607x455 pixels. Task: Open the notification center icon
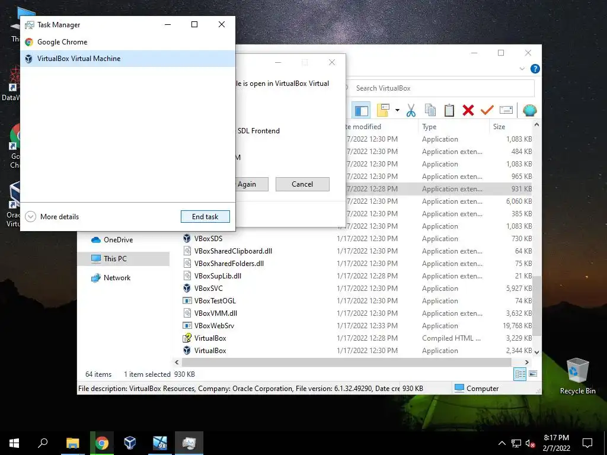[587, 443]
